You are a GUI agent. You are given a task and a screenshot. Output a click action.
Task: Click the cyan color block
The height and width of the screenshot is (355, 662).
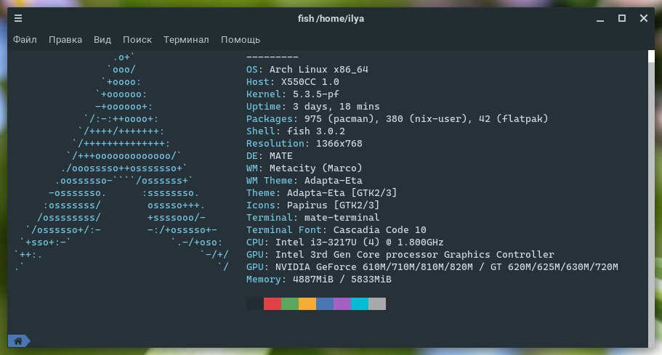point(360,303)
